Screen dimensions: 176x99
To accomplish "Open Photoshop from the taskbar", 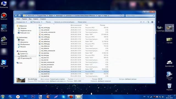I will (x=33, y=97).
